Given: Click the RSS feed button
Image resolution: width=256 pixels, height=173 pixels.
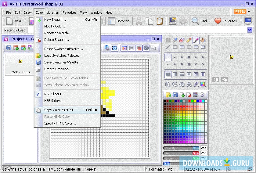Looking at the screenshot, I should [240, 12].
